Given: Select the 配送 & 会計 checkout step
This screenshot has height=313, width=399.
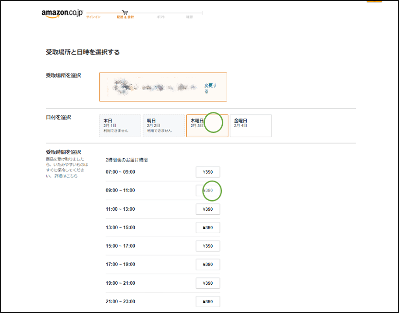Looking at the screenshot, I should point(125,17).
